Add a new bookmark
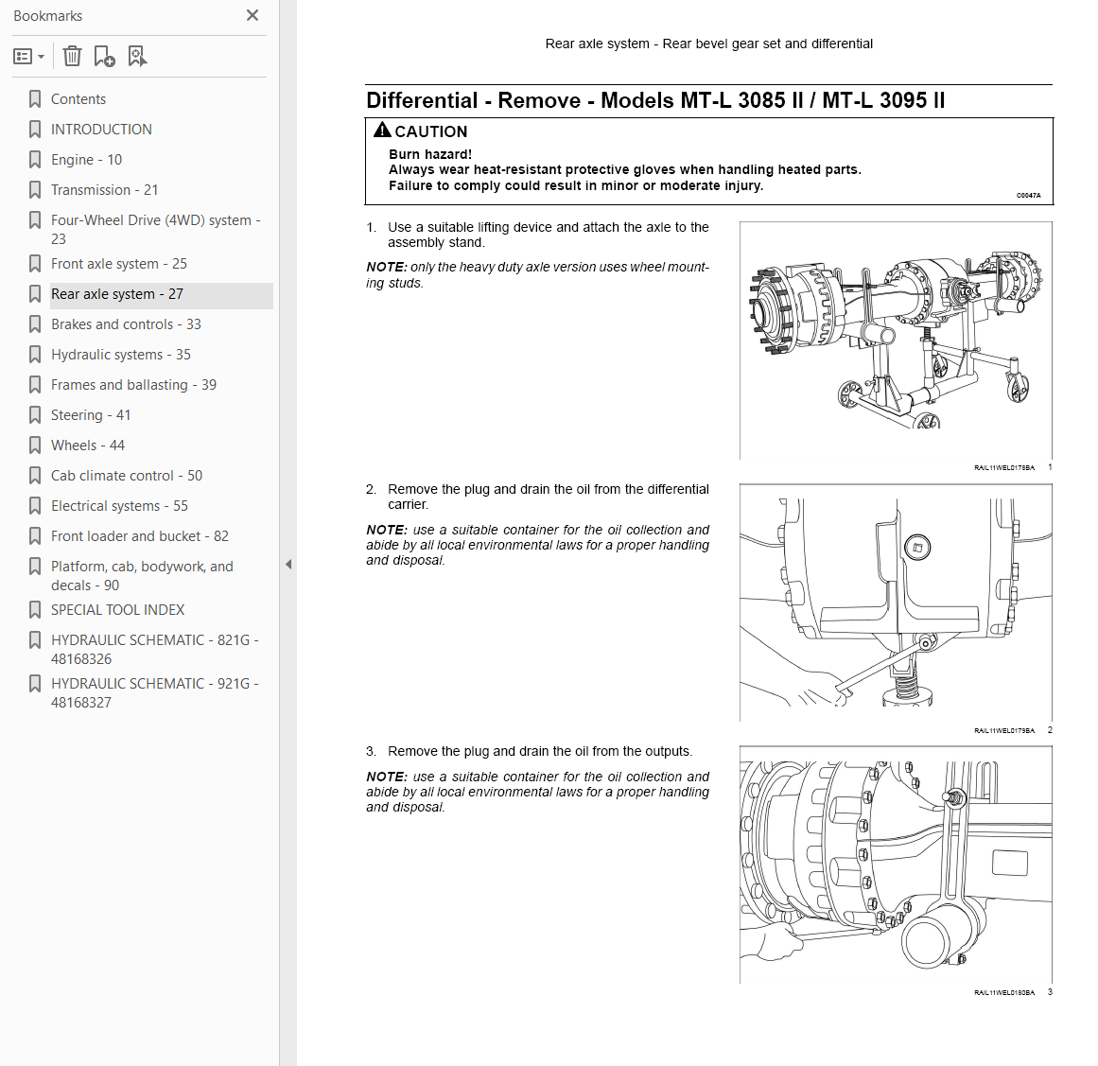 (104, 56)
